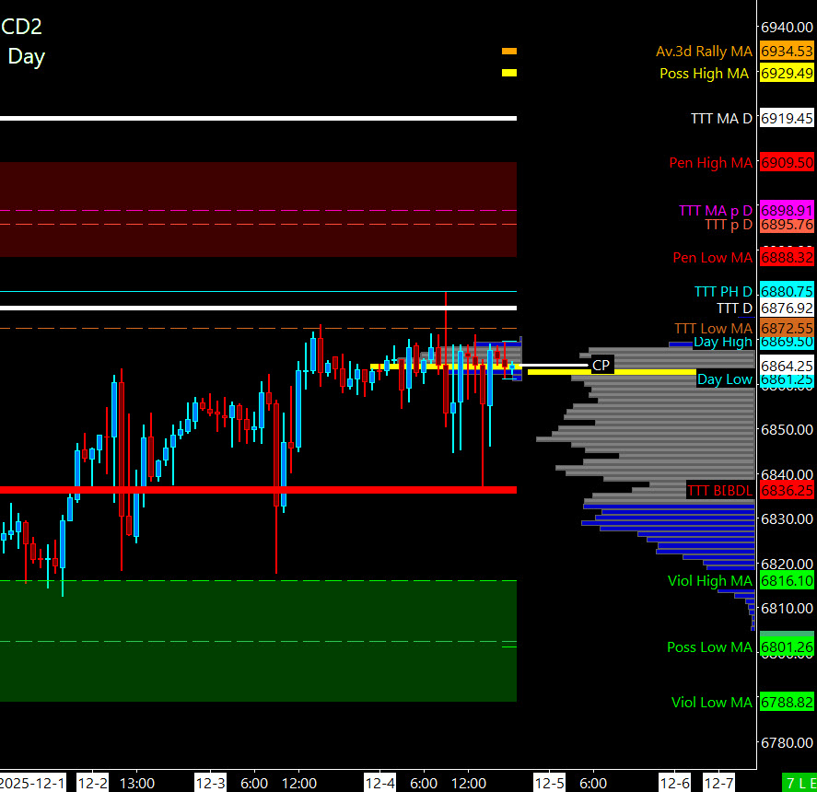Select the Av.3d Rally MA price tag 6934.53
This screenshot has height=792, width=817.
click(x=786, y=52)
